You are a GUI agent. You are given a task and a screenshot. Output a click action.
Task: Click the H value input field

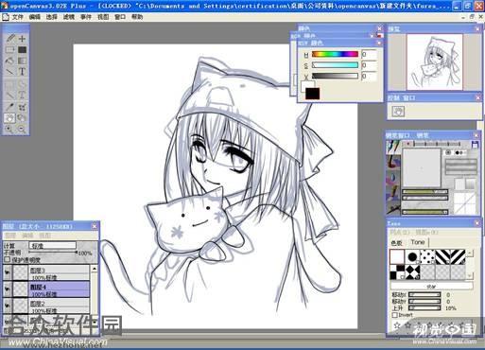(x=369, y=54)
